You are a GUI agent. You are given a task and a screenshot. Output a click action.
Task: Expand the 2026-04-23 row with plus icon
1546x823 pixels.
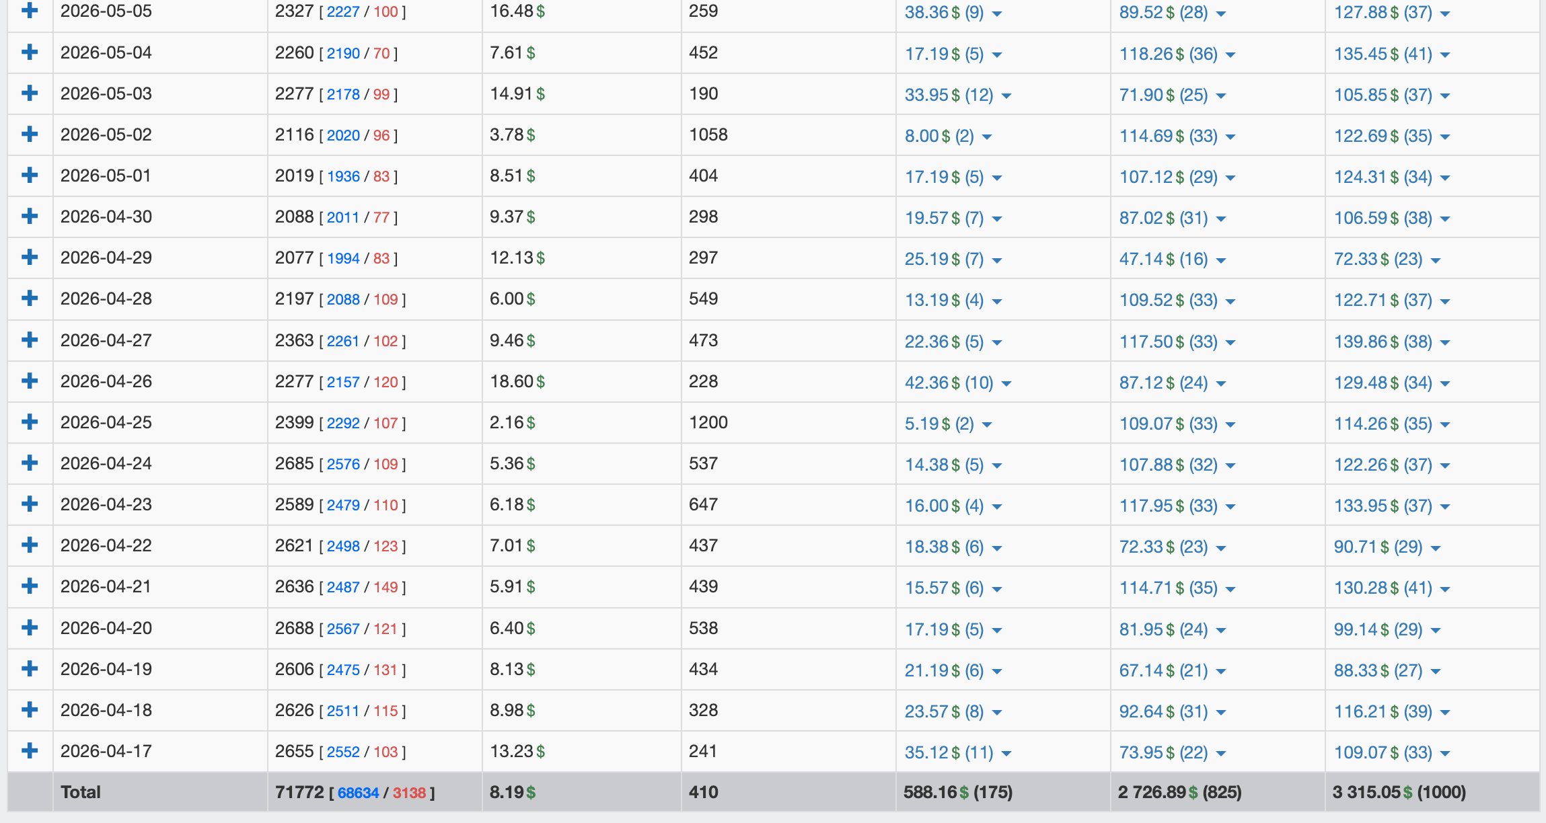(30, 504)
